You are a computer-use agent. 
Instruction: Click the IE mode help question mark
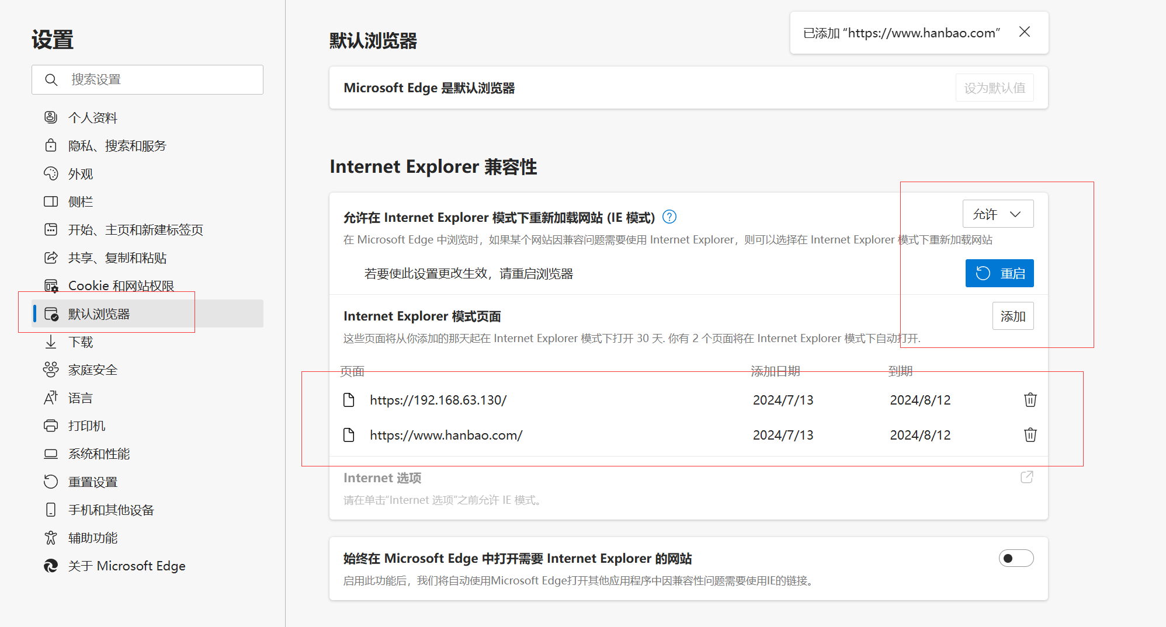tap(669, 217)
